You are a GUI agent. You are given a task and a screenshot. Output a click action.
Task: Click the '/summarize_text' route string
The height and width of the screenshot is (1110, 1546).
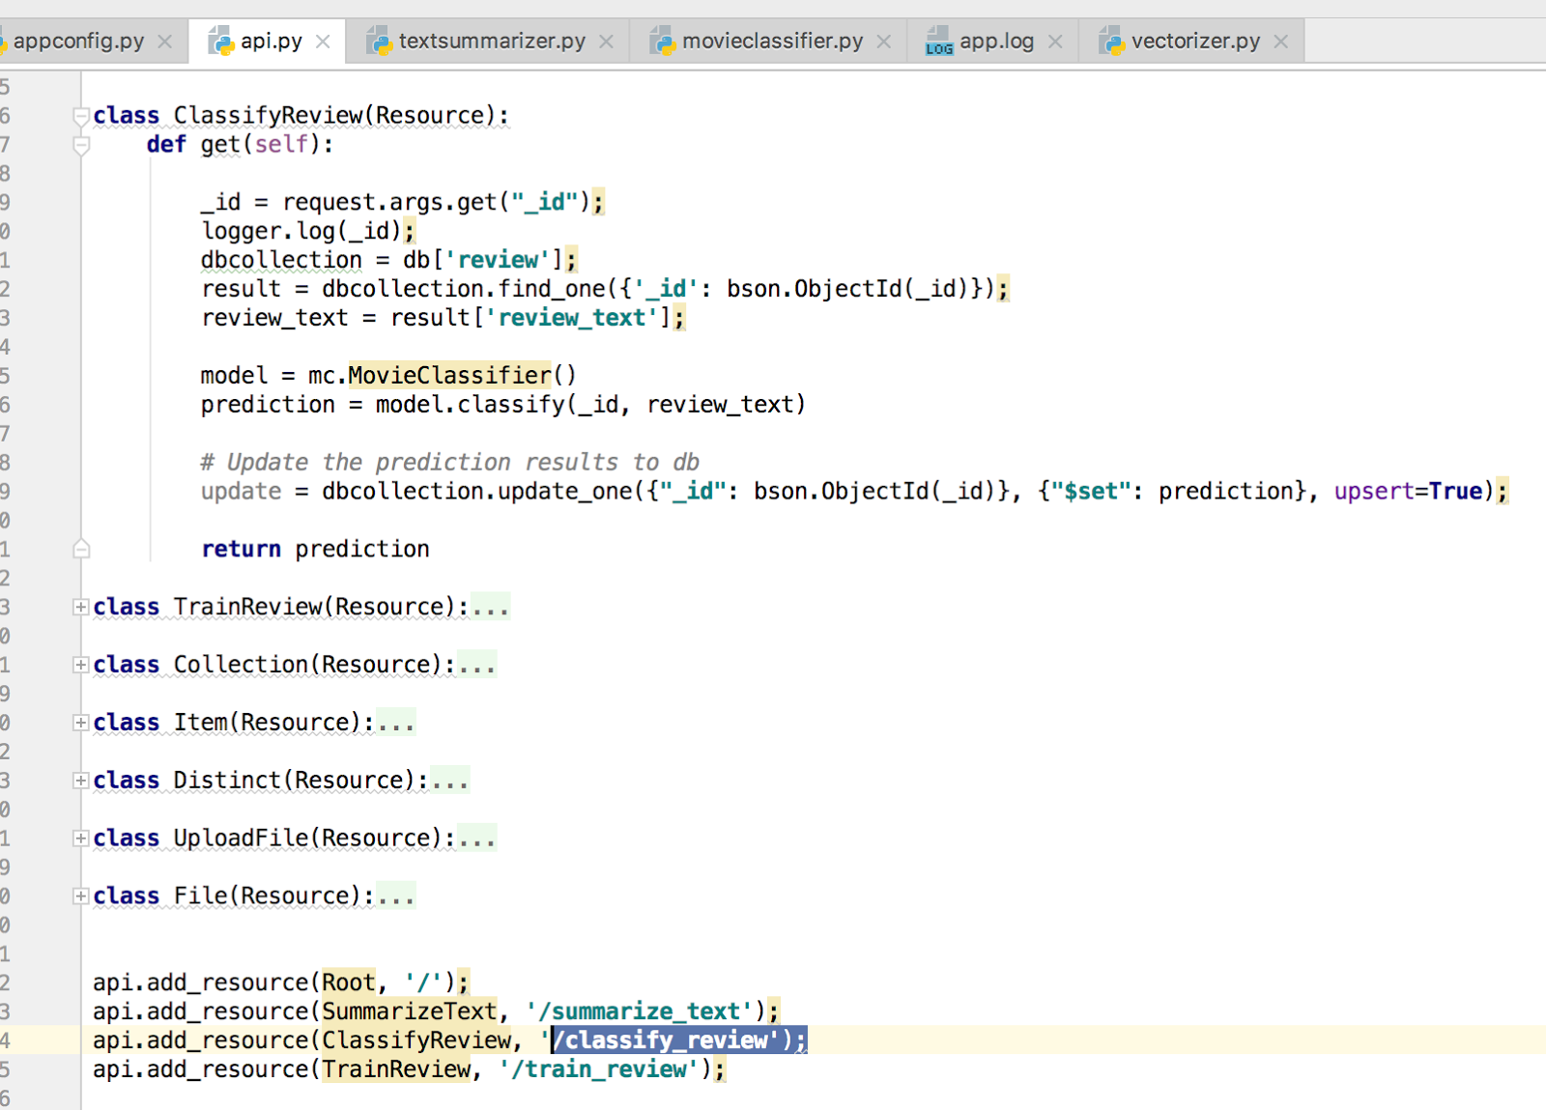[x=640, y=1011]
